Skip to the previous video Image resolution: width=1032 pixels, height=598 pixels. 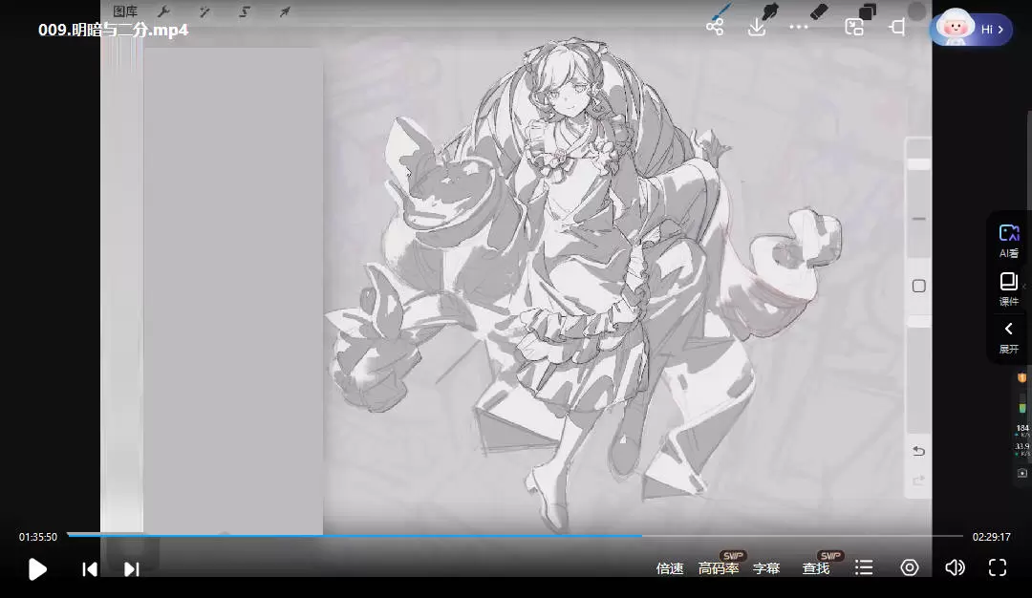90,569
